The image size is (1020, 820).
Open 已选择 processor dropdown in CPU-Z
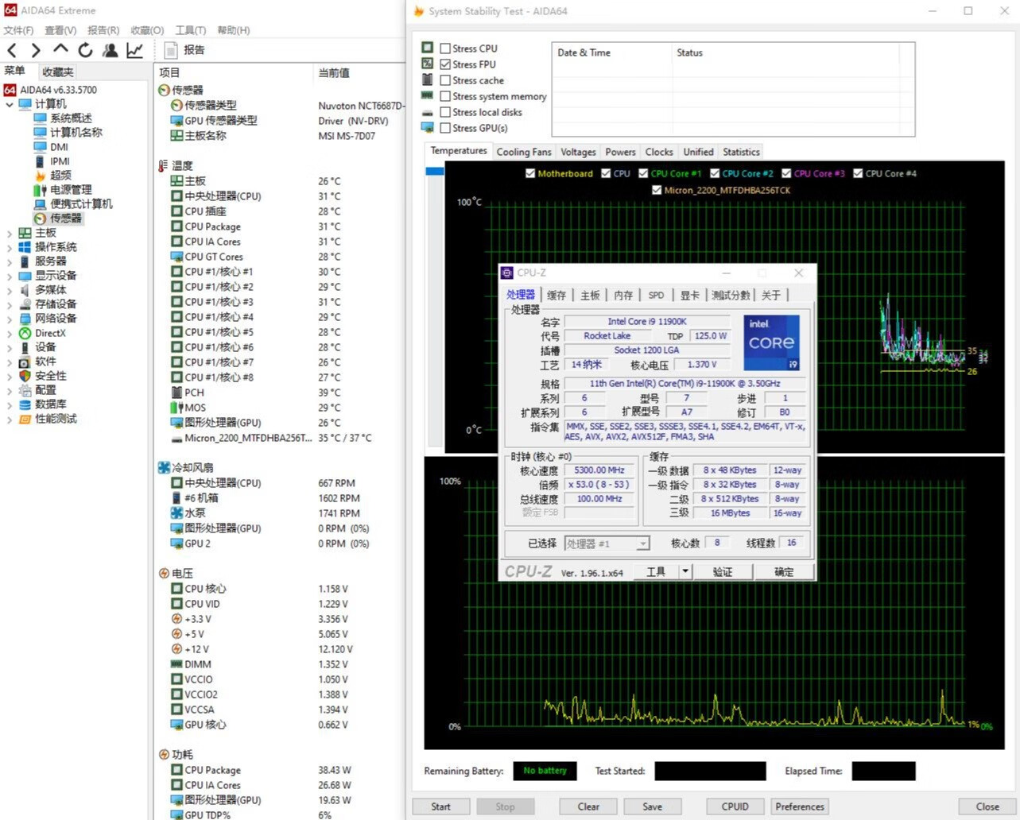point(607,543)
